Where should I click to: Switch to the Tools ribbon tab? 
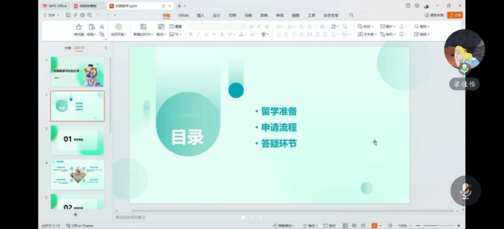pos(311,15)
